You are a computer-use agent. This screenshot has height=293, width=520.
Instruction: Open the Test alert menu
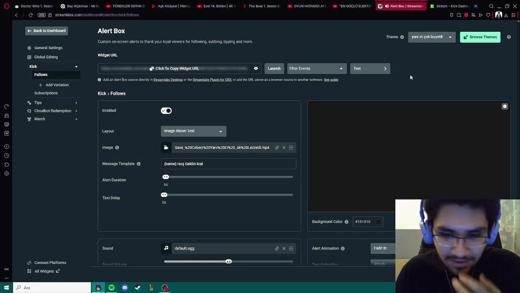coord(370,68)
